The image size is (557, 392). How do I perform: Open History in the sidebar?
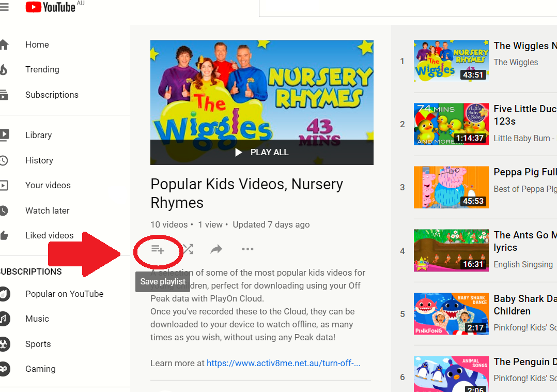coord(39,160)
